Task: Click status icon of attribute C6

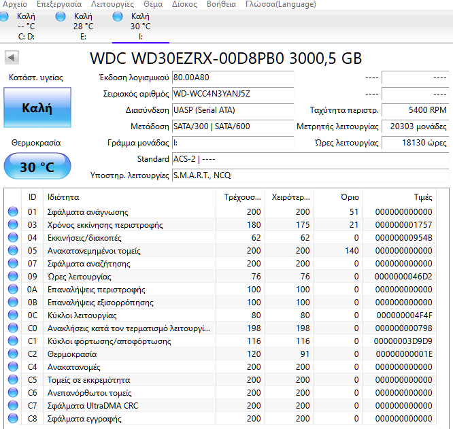Action: point(13,392)
